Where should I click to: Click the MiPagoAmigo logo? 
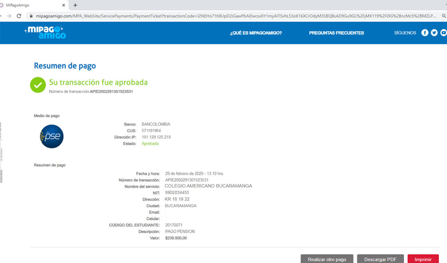(x=45, y=33)
